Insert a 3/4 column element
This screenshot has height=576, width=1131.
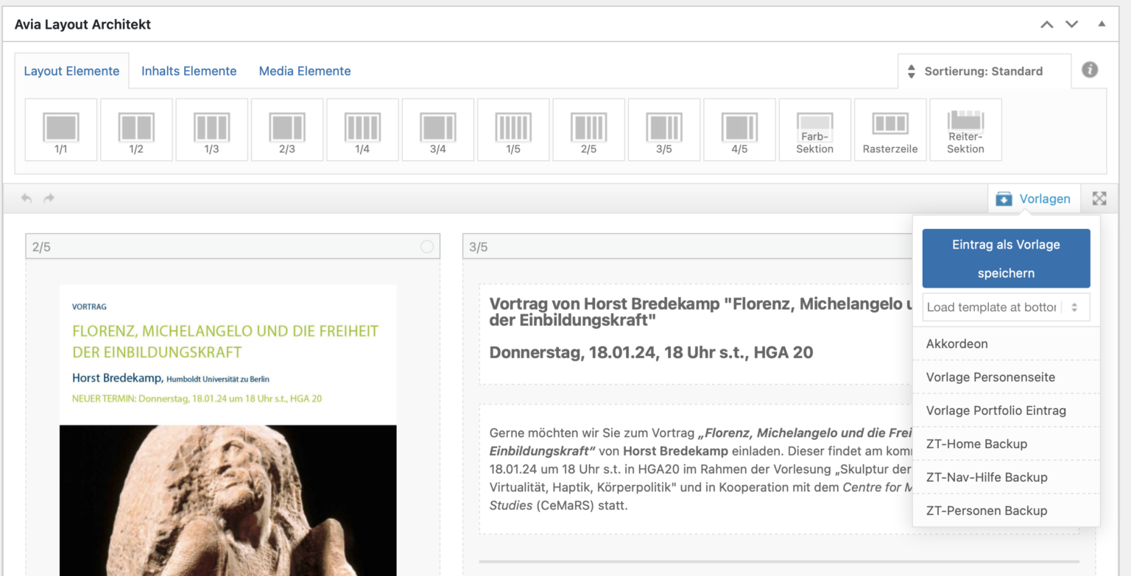coord(437,129)
